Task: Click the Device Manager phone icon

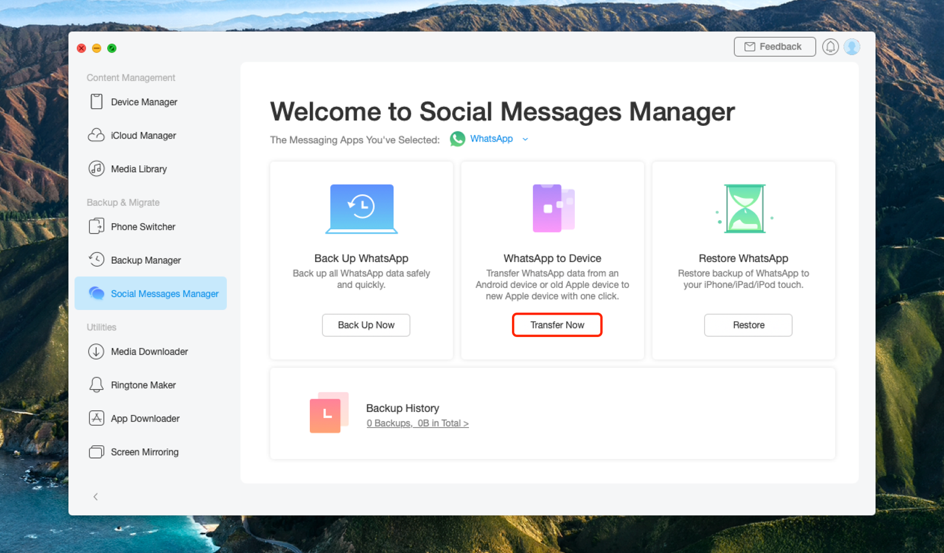Action: coord(96,102)
